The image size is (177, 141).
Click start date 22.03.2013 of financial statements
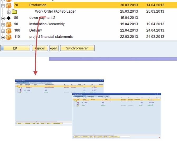click(x=129, y=37)
